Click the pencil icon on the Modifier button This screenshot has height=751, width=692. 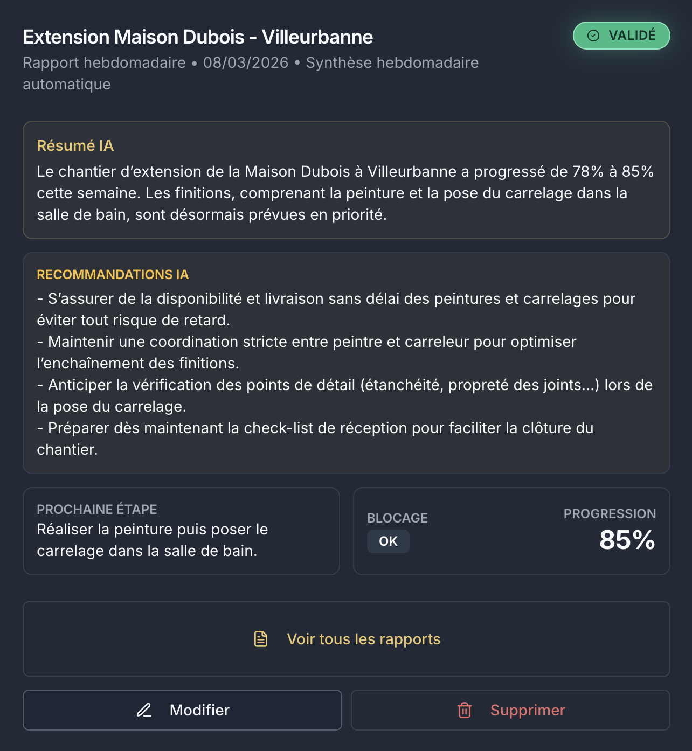pos(144,710)
